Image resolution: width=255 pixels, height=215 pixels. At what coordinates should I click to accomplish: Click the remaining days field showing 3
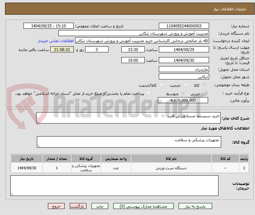tap(97, 50)
